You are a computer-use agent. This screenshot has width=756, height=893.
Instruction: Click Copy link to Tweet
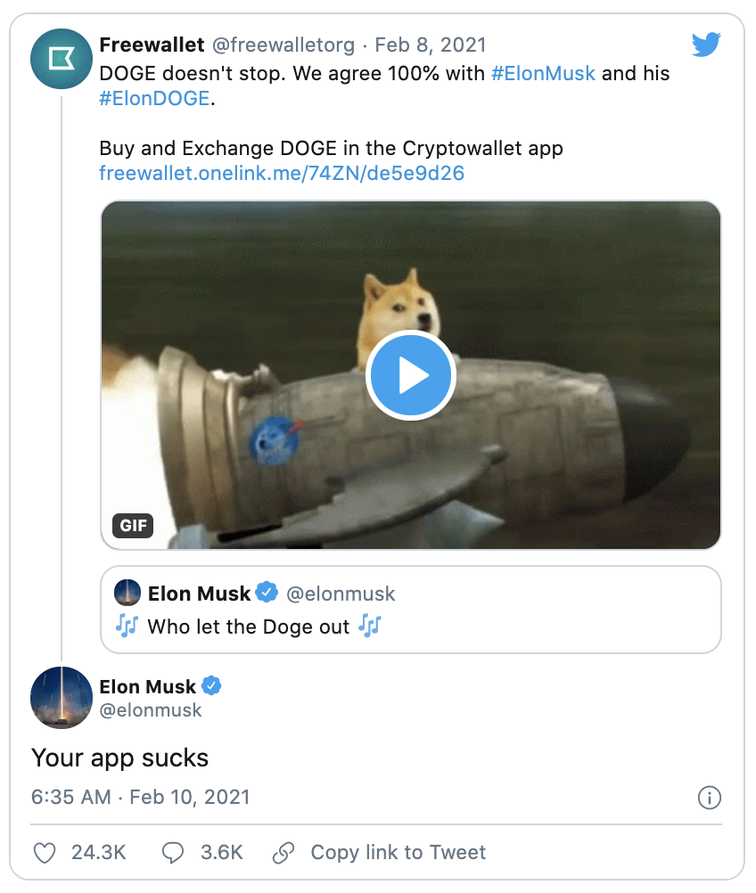click(x=398, y=853)
